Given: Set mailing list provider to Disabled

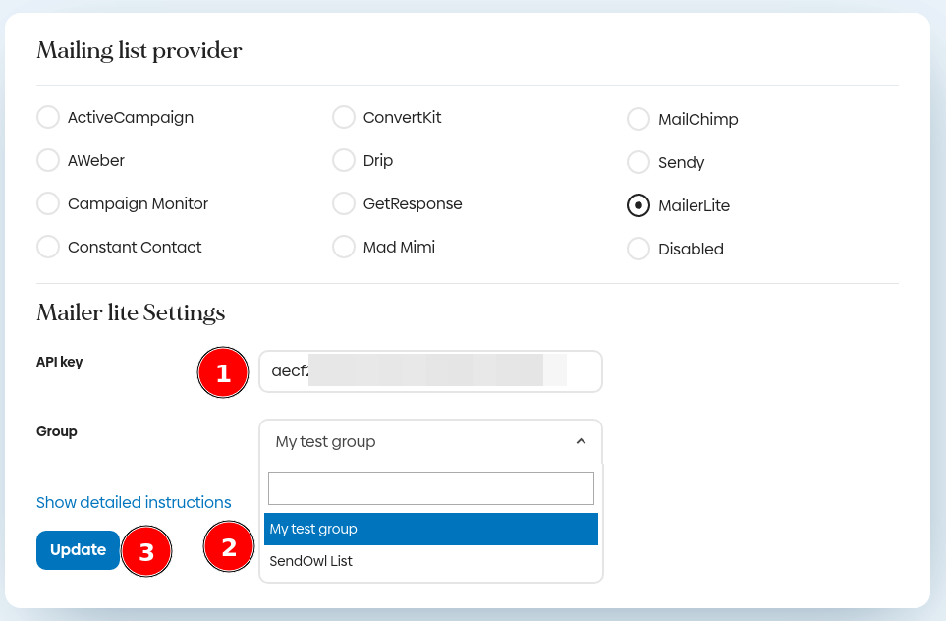Looking at the screenshot, I should click(x=639, y=249).
